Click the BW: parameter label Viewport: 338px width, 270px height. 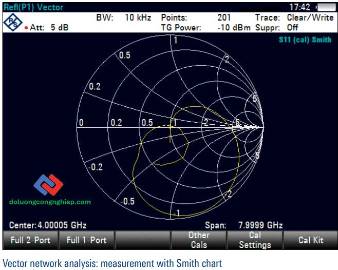point(105,17)
